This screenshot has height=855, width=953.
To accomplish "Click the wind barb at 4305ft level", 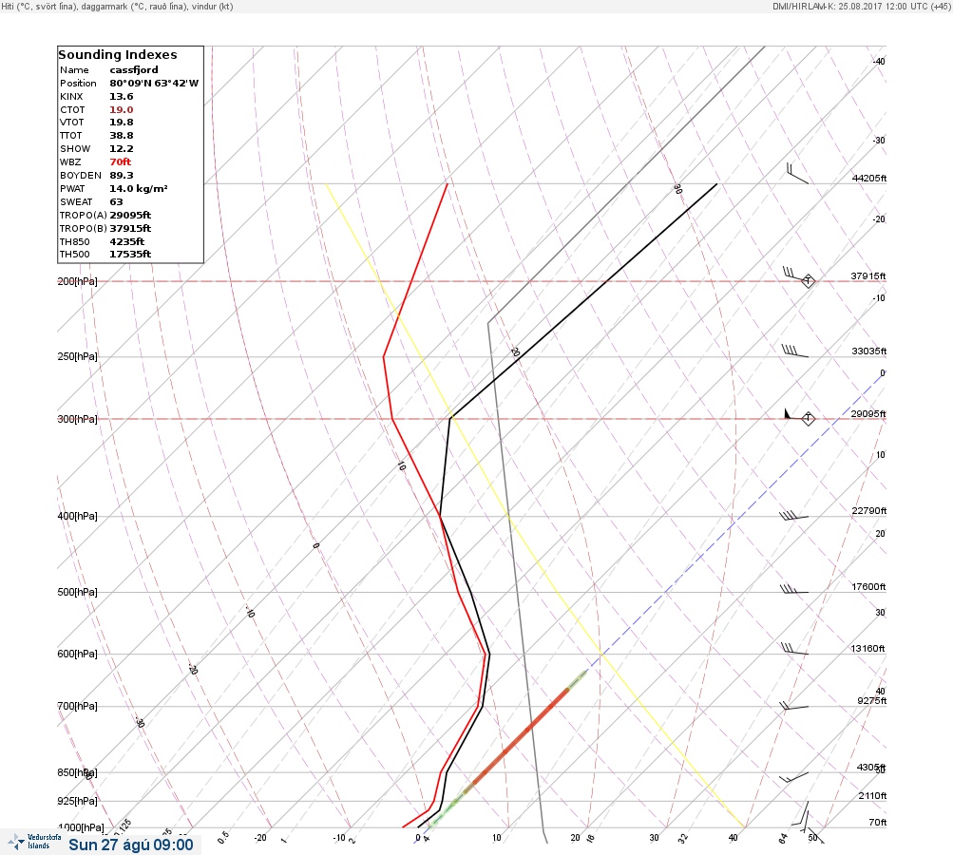I will 793,777.
